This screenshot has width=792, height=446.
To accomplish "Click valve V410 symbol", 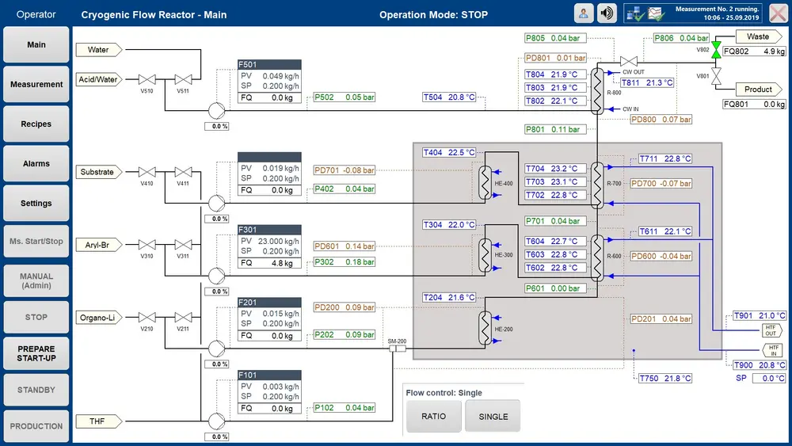I will coord(147,172).
